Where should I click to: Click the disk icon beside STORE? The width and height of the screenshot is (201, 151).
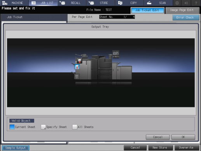point(91,3)
